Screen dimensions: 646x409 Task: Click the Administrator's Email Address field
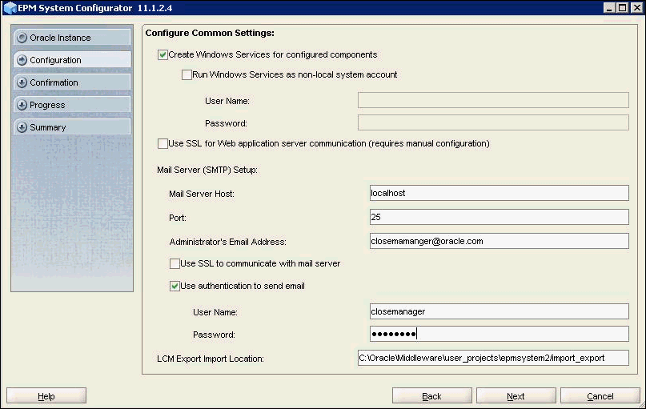(500, 242)
